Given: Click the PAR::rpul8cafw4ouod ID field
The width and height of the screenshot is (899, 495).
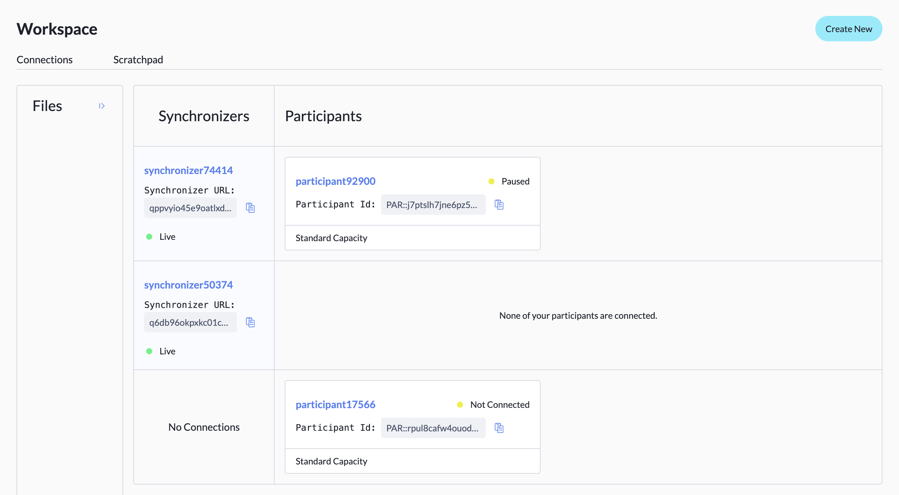Looking at the screenshot, I should coord(433,428).
